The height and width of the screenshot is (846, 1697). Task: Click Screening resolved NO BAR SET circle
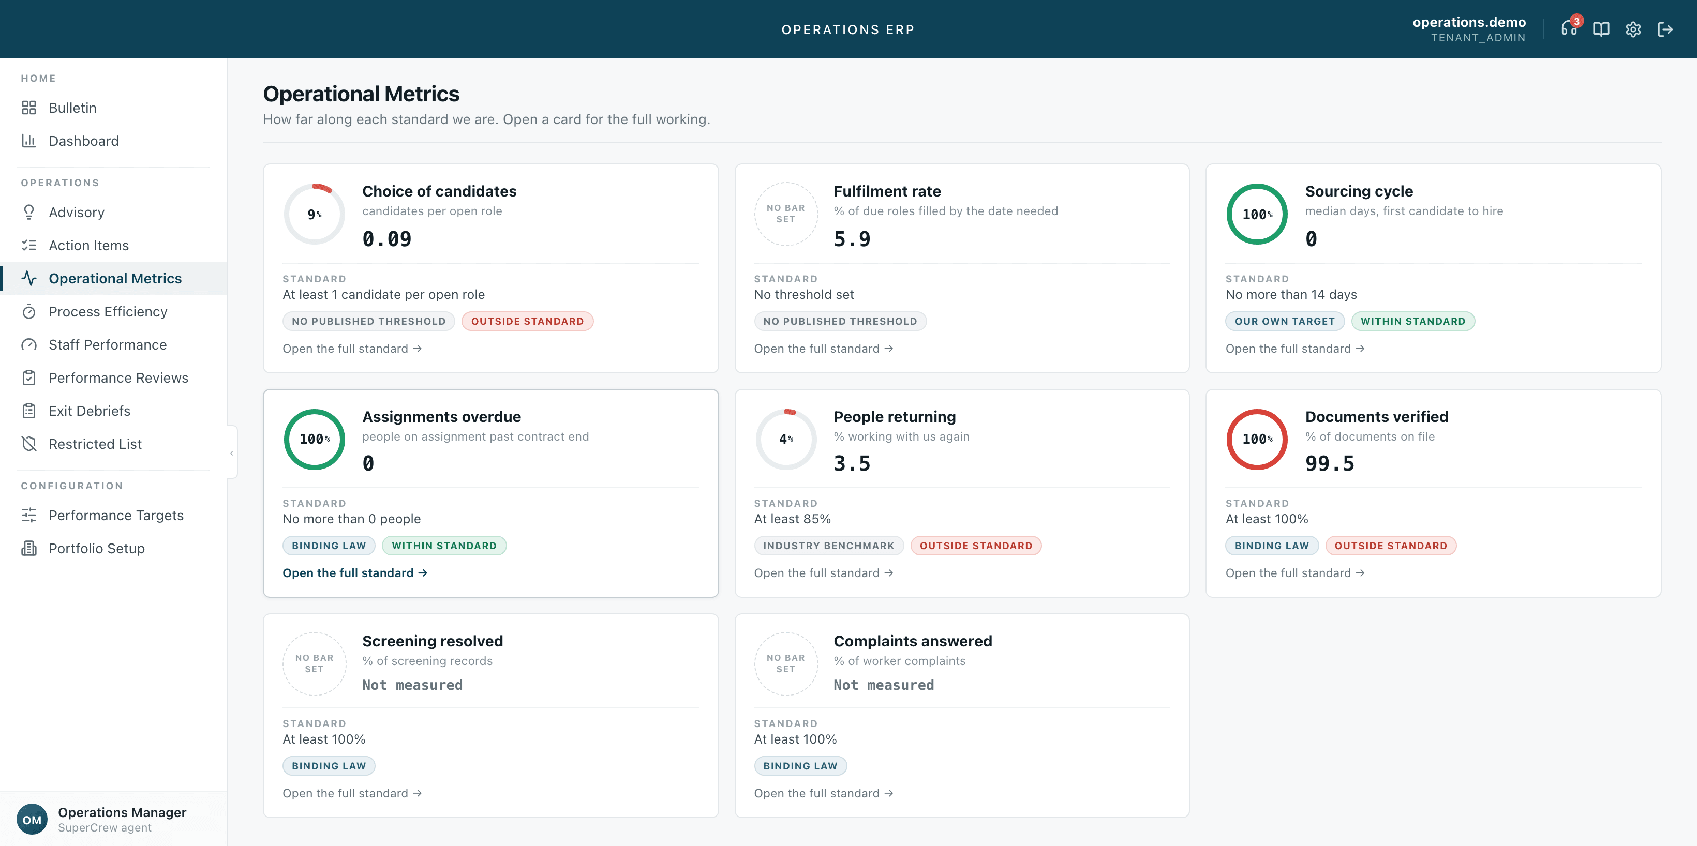[314, 663]
